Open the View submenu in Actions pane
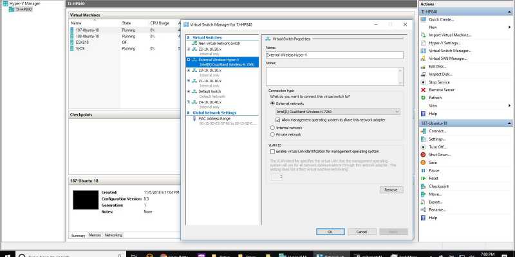515x257 pixels. click(466, 105)
